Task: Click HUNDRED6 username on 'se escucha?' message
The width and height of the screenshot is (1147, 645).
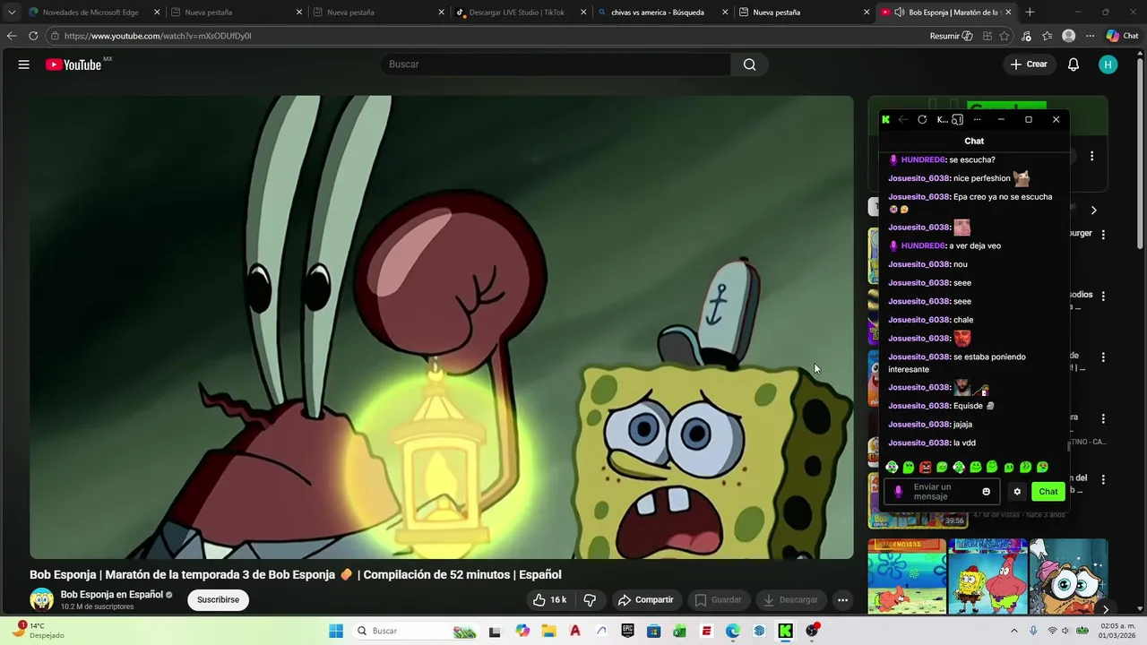Action: tap(923, 159)
